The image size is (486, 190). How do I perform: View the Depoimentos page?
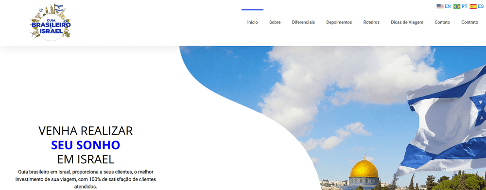[x=339, y=22]
